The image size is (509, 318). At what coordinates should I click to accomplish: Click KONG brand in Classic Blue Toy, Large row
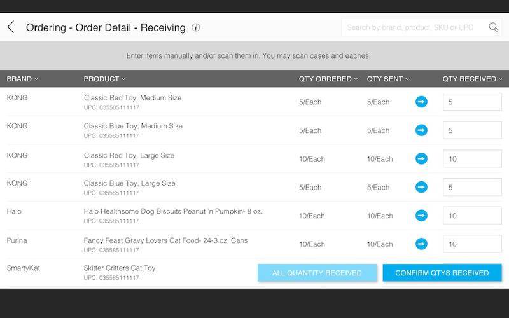coord(17,183)
